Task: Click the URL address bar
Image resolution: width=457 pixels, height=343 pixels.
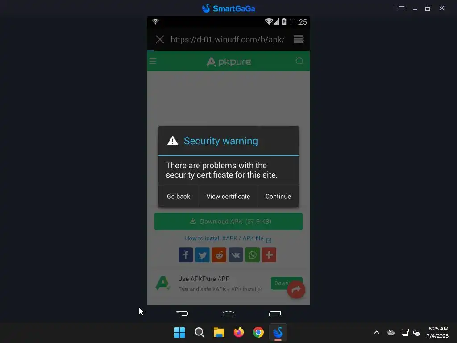Action: tap(228, 39)
